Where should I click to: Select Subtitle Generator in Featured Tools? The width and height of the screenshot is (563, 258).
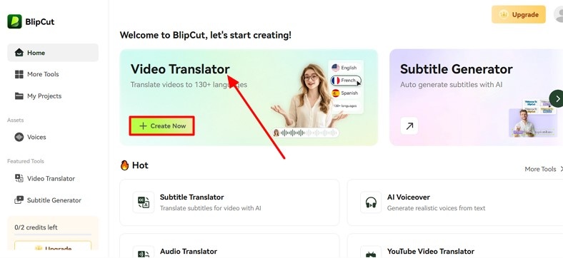pyautogui.click(x=53, y=200)
